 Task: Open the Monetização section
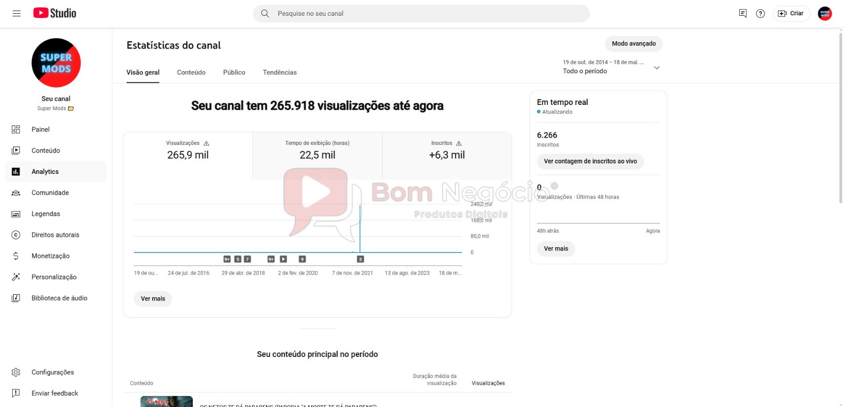pyautogui.click(x=50, y=256)
